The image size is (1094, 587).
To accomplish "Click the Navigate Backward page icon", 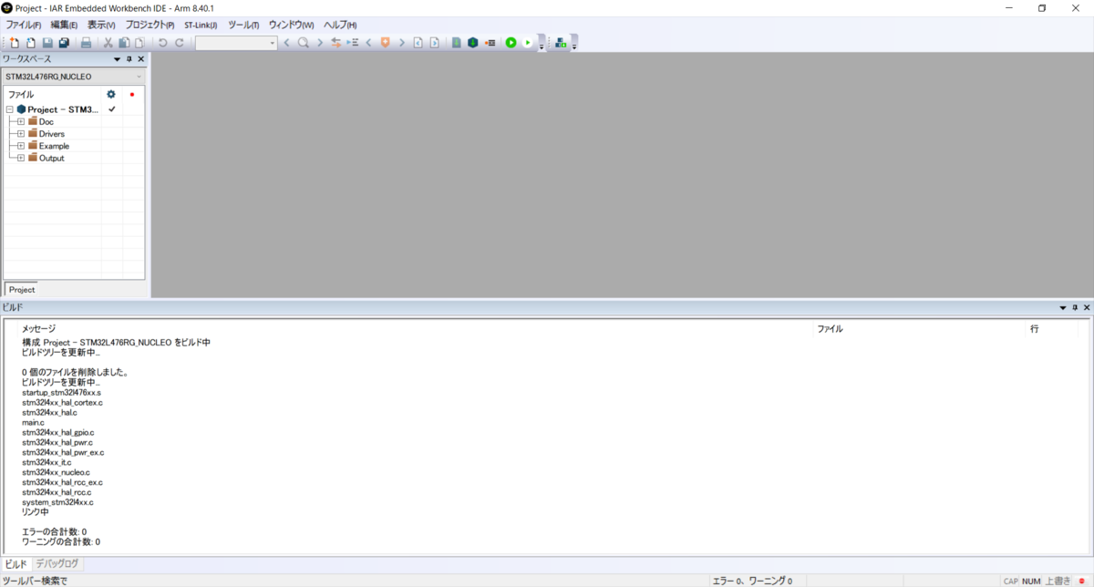I will pos(418,43).
